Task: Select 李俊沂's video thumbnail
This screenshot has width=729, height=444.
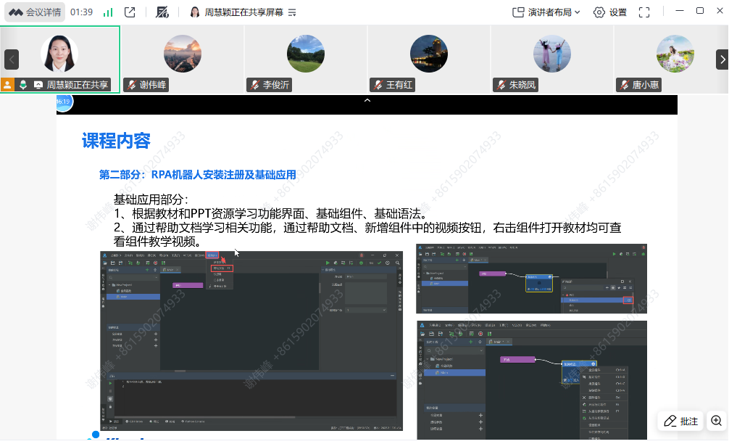Action: click(x=305, y=53)
